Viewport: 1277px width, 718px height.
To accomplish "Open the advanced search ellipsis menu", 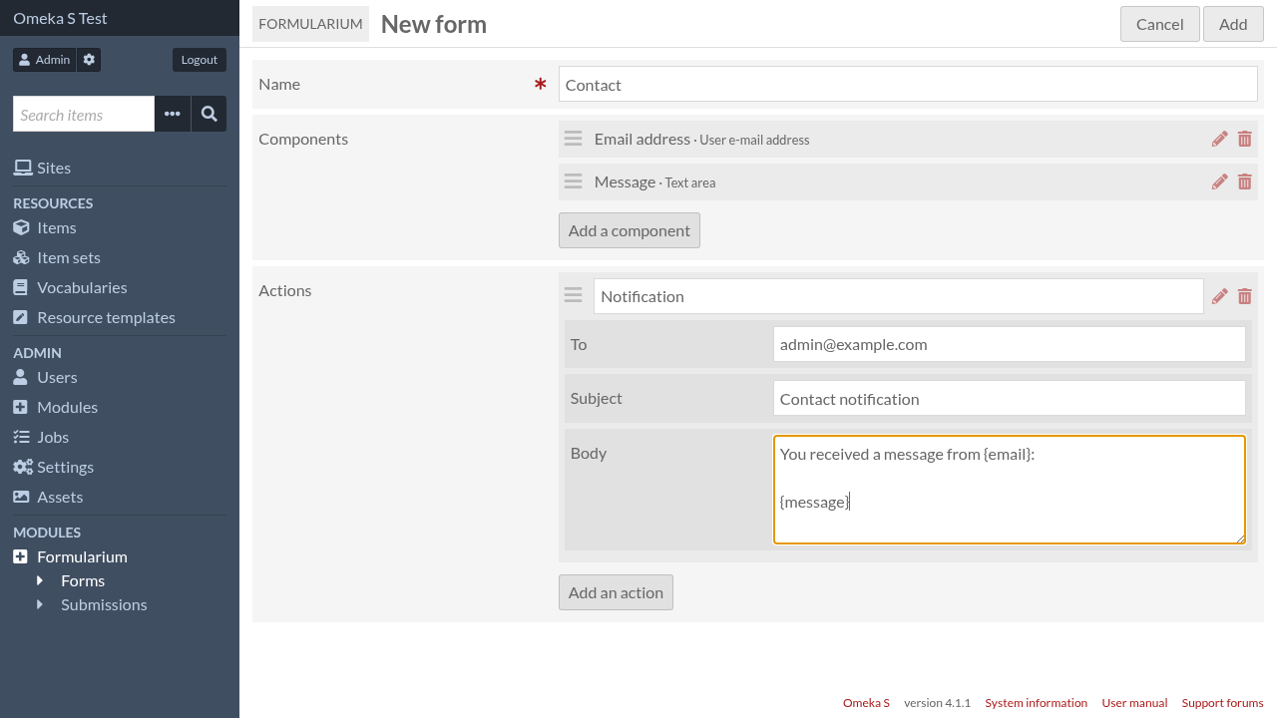I will point(172,113).
